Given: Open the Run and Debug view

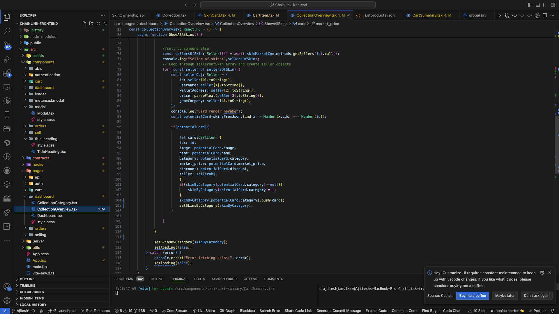Looking at the screenshot, I should [x=7, y=59].
